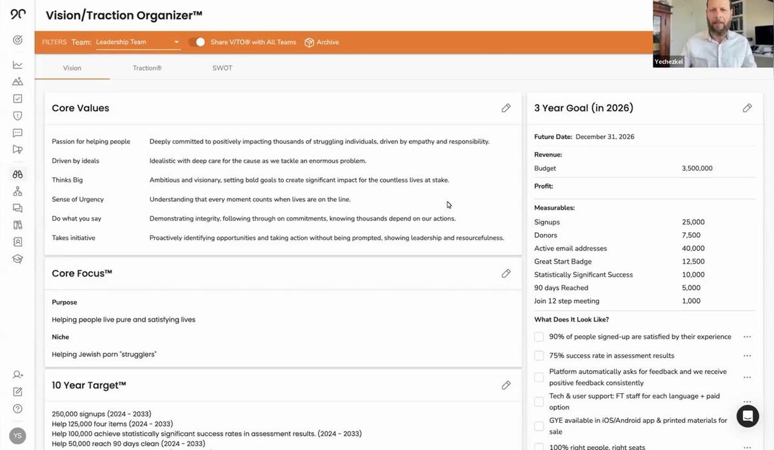Open the contact Directory sidebar icon

click(17, 242)
